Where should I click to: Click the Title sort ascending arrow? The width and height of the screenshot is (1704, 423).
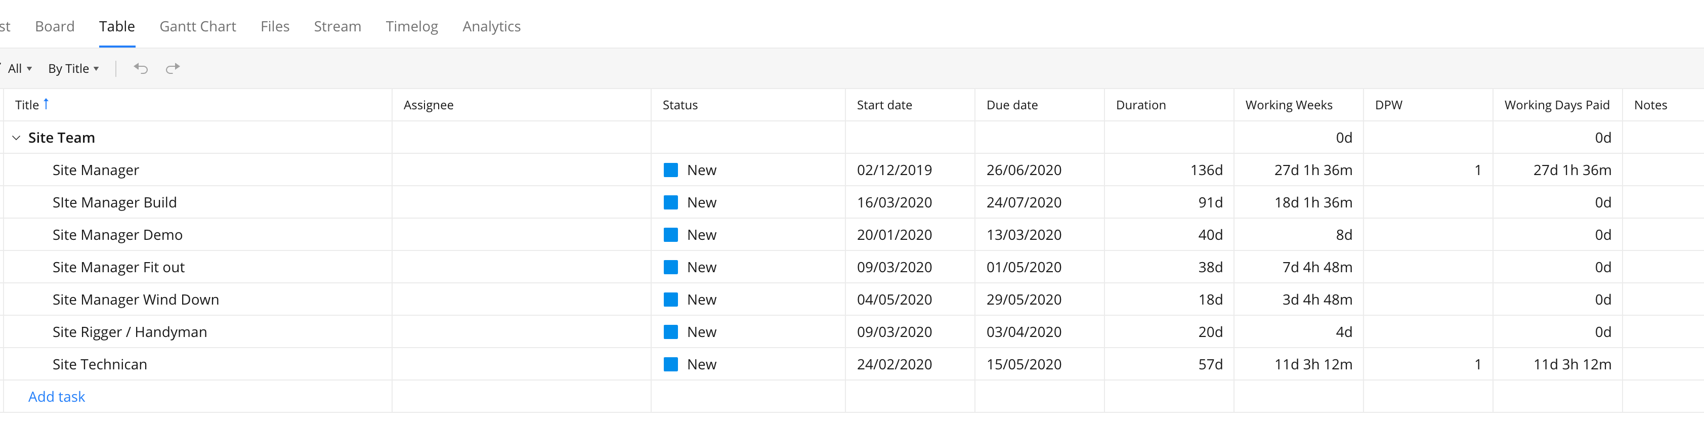point(47,104)
